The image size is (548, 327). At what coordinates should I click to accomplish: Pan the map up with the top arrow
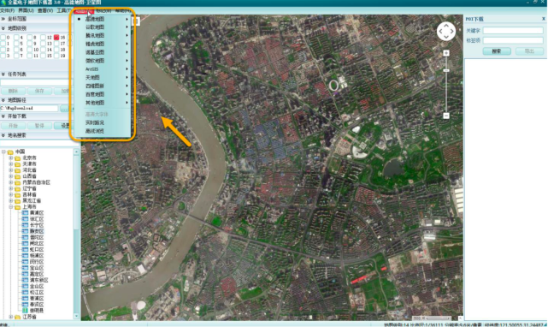coord(446,26)
